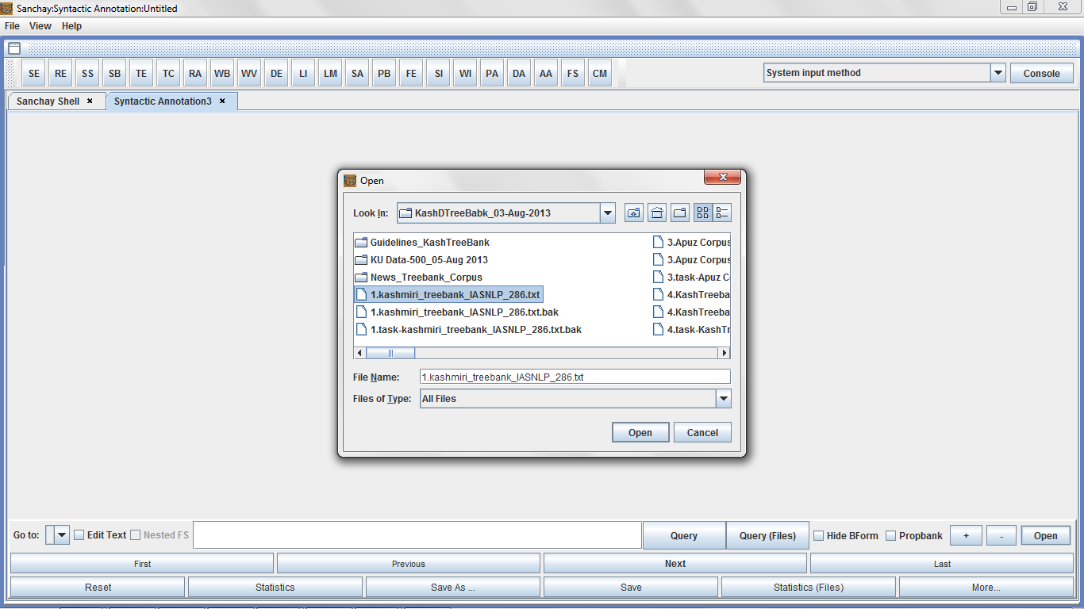Click the WV toolbar button
Viewport: 1084px width, 609px height.
249,74
